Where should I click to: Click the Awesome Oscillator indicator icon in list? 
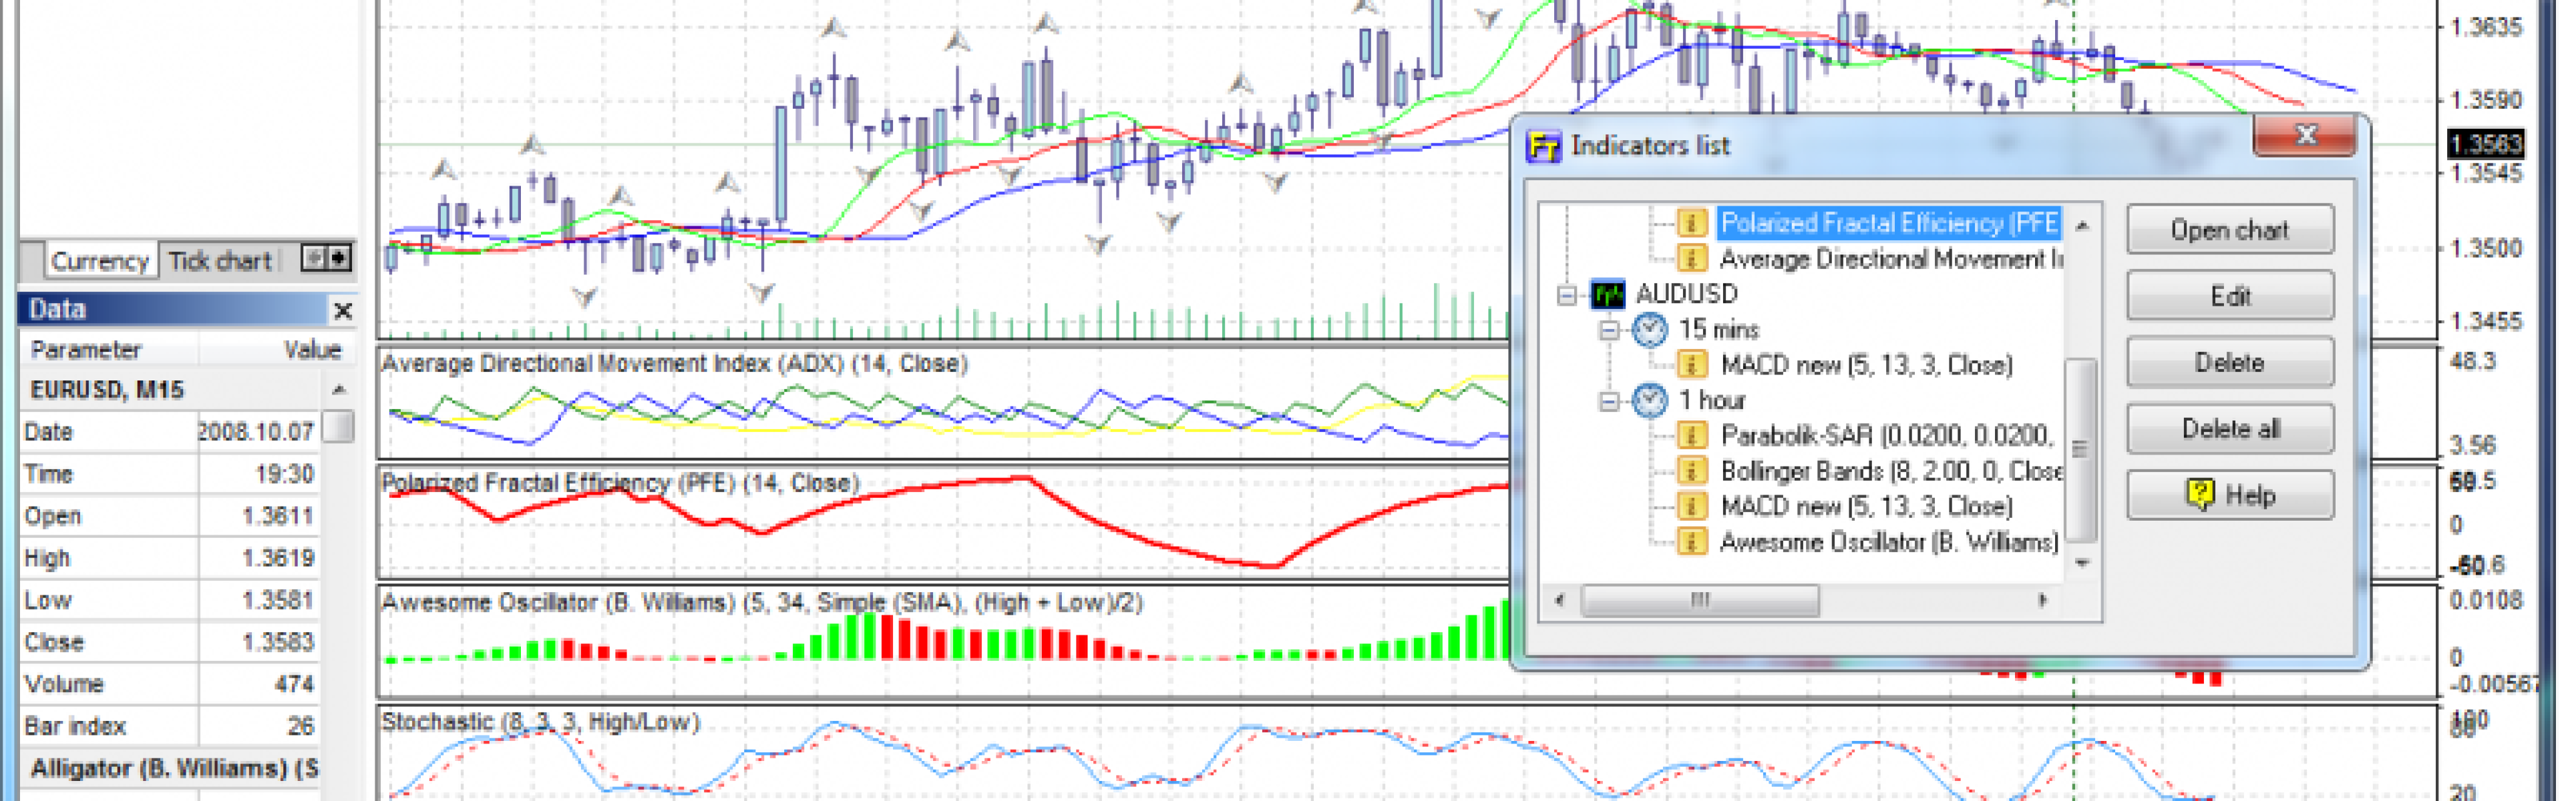[x=1691, y=542]
